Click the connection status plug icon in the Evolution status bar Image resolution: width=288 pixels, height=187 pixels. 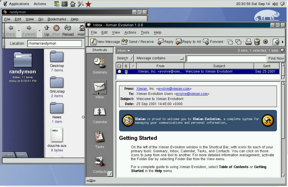[91, 181]
